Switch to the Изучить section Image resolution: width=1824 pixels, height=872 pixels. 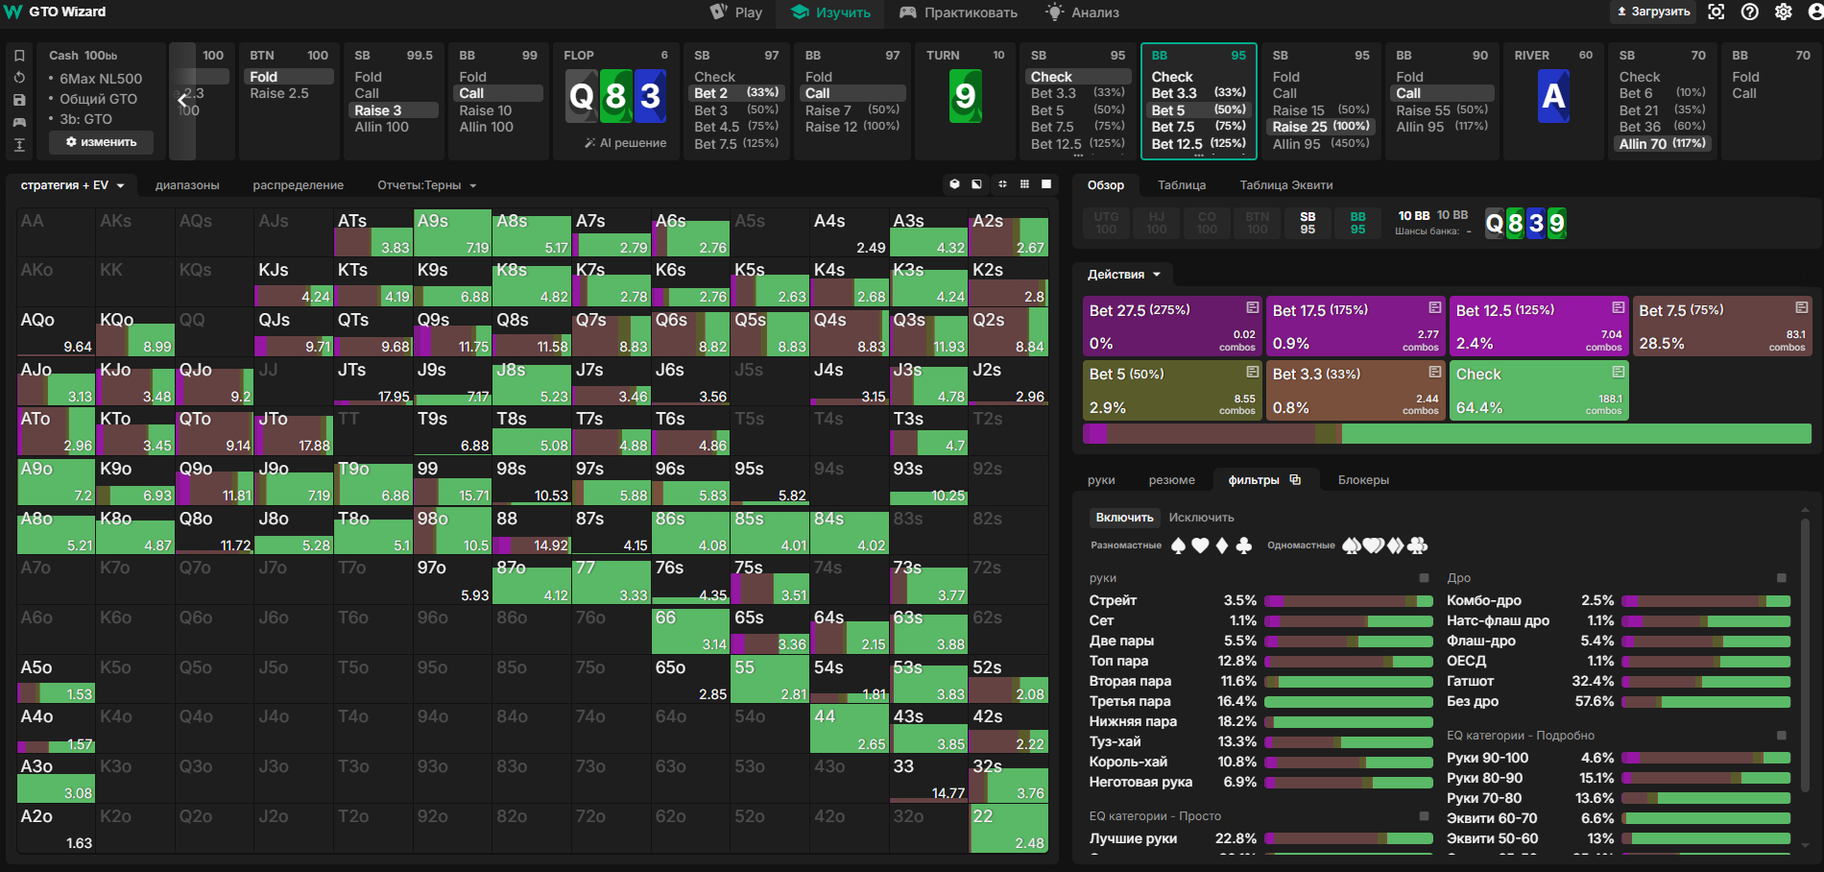(x=831, y=12)
